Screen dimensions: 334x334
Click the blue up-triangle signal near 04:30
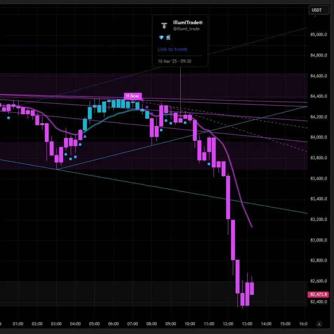pyautogui.click(x=85, y=136)
